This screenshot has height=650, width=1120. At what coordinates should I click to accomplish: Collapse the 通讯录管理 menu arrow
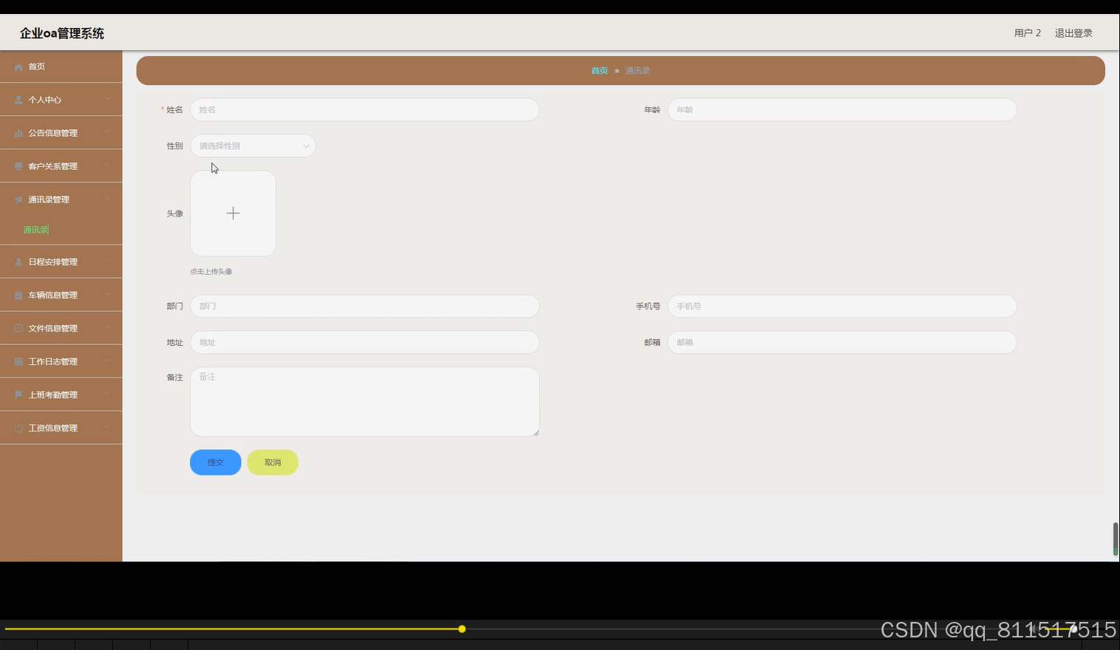pos(107,199)
